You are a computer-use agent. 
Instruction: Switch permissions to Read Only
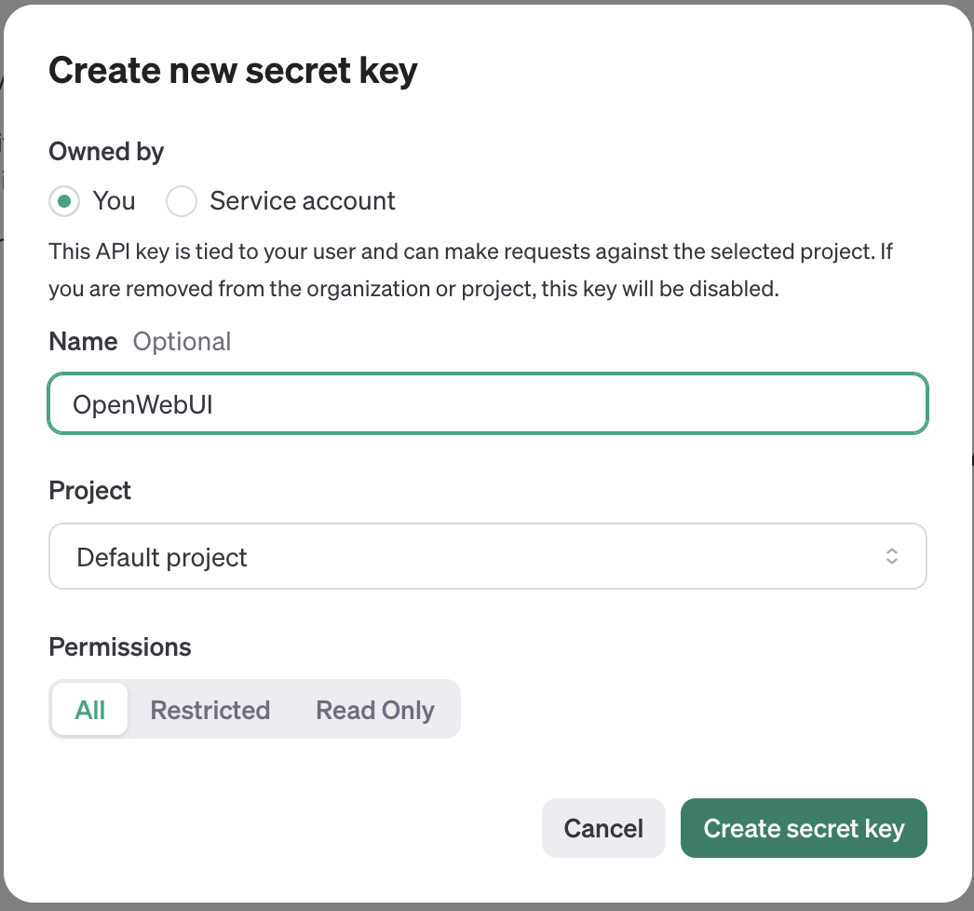pos(375,709)
